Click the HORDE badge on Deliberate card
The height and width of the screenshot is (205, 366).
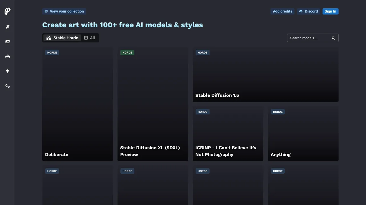[x=52, y=53]
